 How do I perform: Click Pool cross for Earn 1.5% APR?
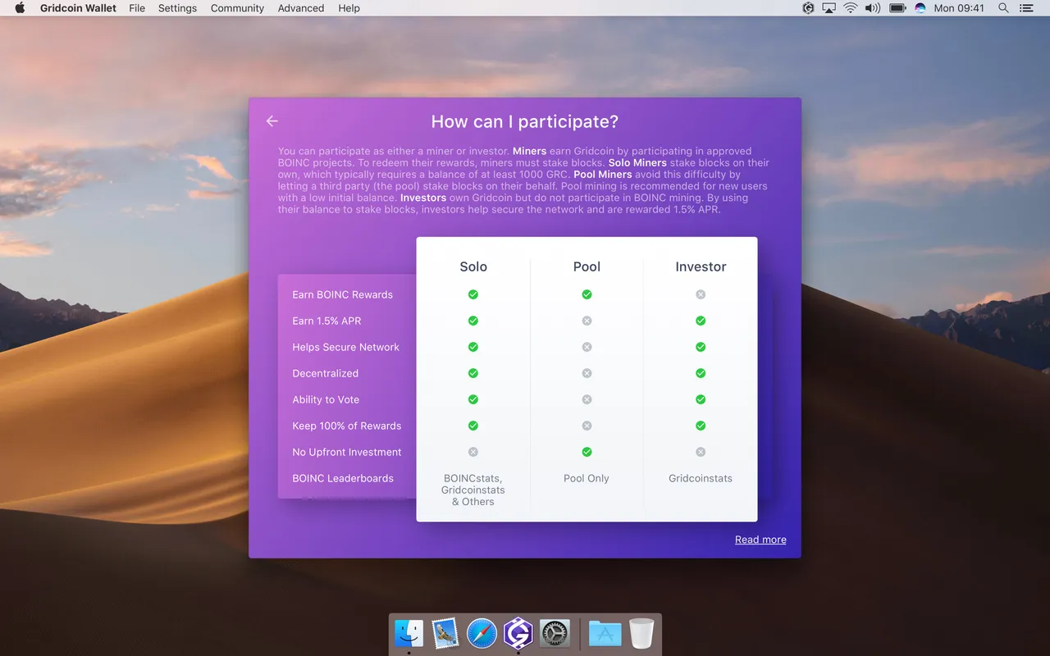tap(587, 321)
